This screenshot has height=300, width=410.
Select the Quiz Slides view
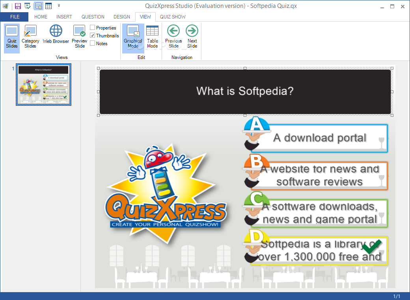[x=12, y=39]
